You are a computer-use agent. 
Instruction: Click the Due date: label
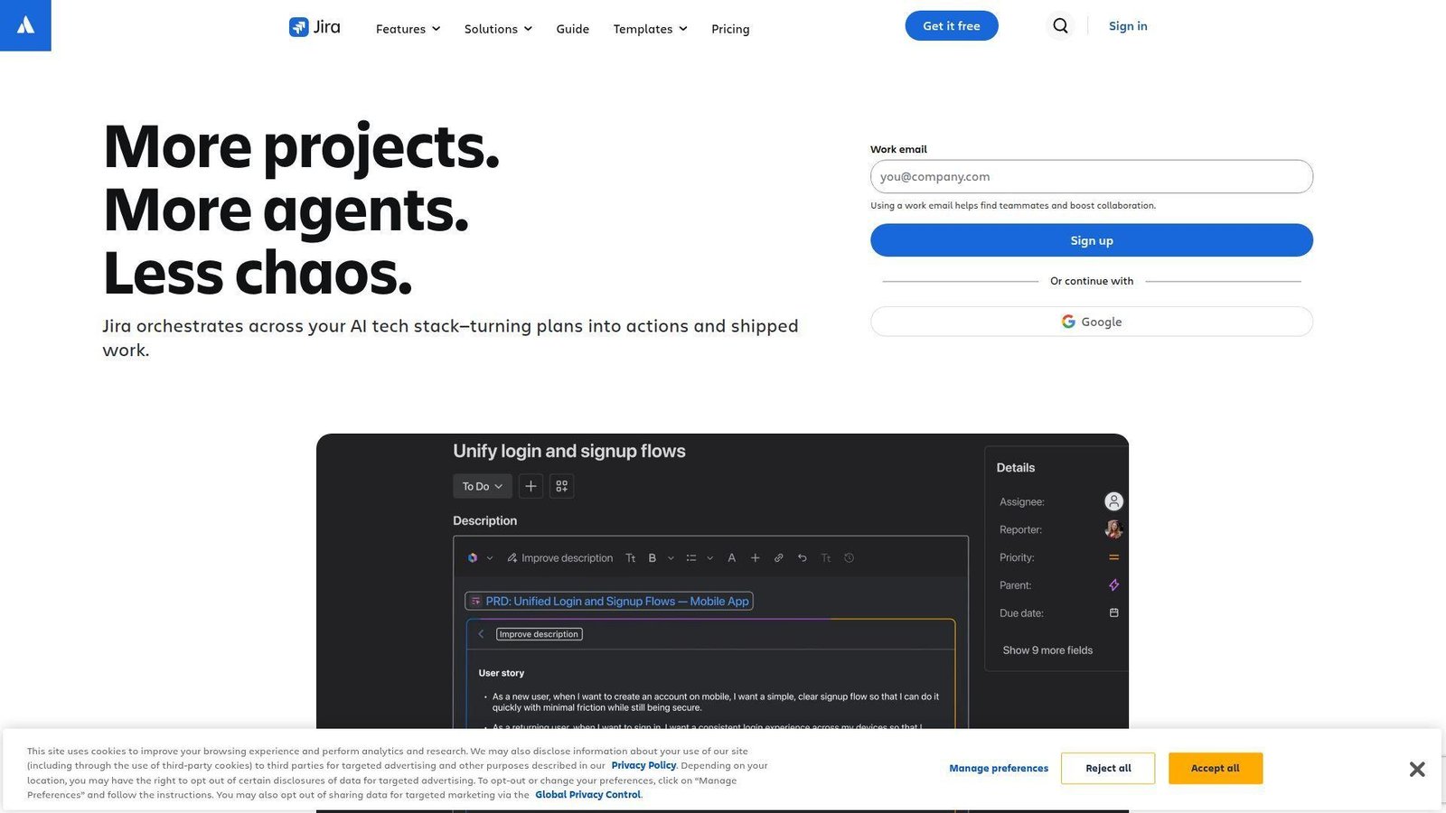pos(1022,613)
